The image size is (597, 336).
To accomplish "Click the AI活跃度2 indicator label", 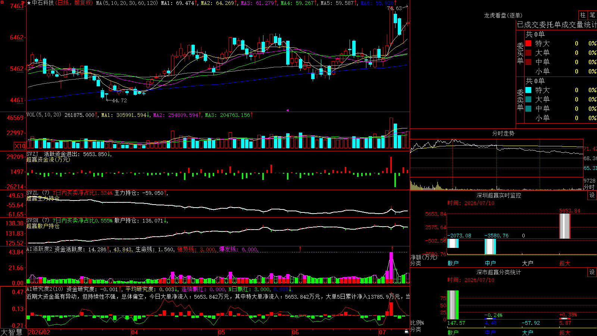I will (40, 249).
